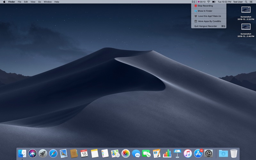Screen dimensions: 256x160
Task: Open the Wi-Fi status menu
Action: tap(209, 2)
